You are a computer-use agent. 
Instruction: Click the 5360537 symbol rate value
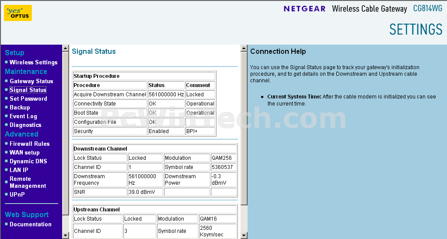point(223,167)
